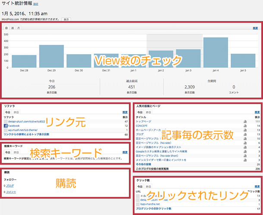
Task: Switch chart to 週 (weekly) view
Action: click(x=12, y=28)
